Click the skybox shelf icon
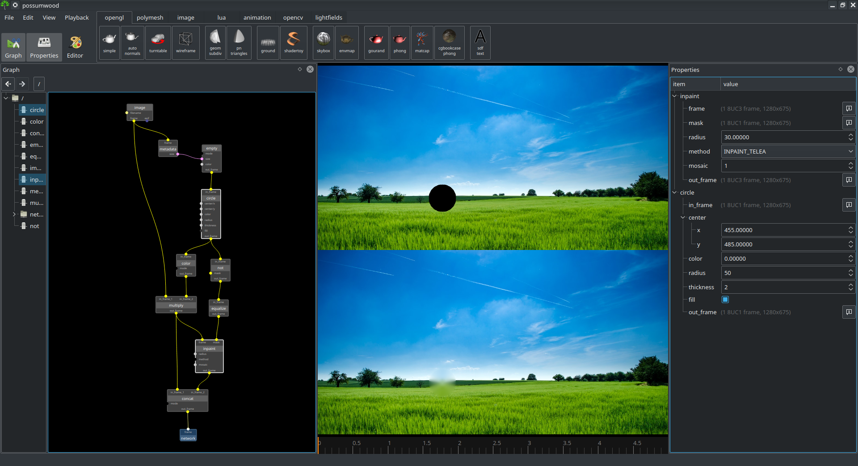Image resolution: width=858 pixels, height=466 pixels. (324, 43)
